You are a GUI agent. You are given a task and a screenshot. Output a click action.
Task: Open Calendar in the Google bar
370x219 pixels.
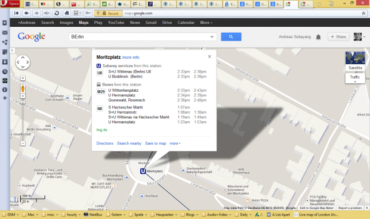(x=186, y=23)
